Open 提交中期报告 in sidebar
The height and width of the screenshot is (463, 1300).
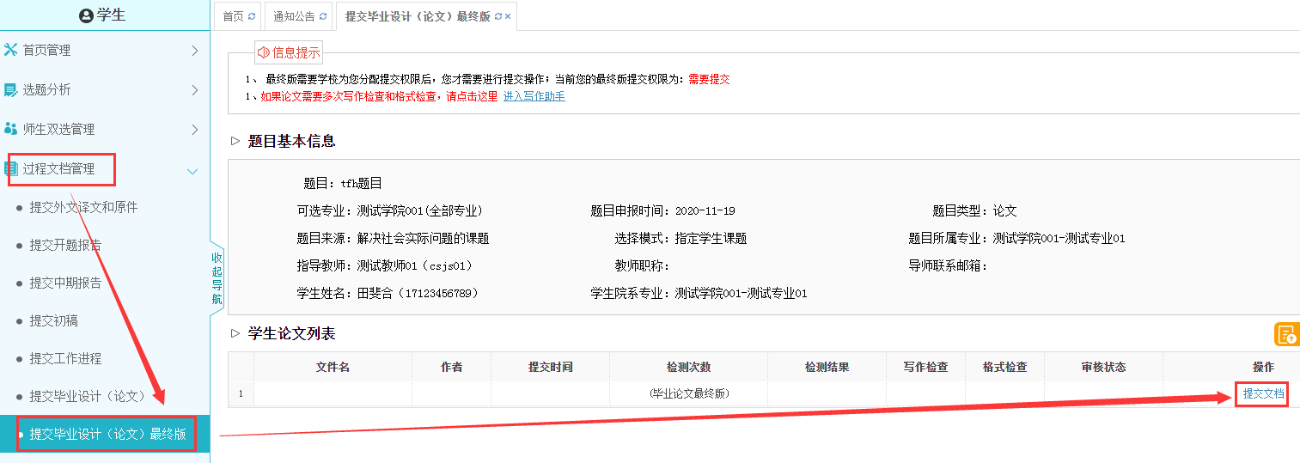pyautogui.click(x=65, y=283)
